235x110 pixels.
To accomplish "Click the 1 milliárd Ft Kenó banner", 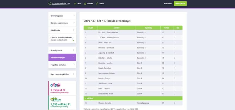I will coord(62,88).
